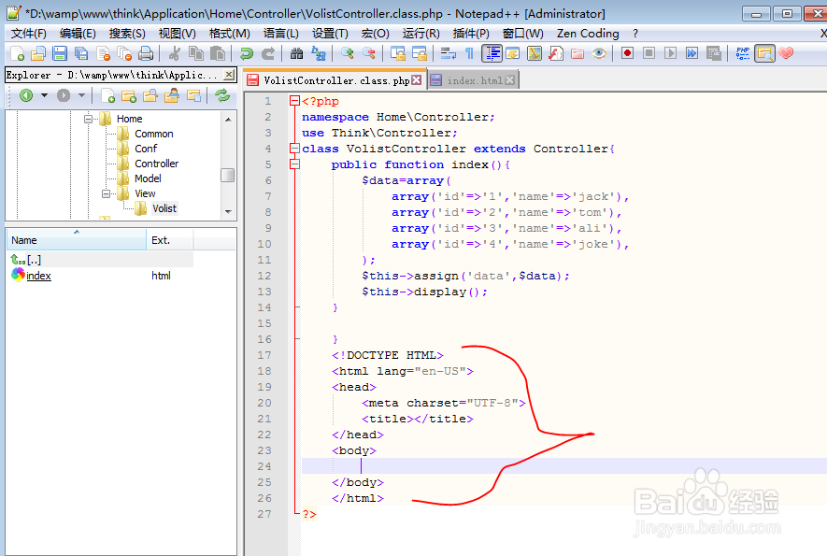Go back using the green Explorer arrow
Screen dimensions: 827x556
26,95
